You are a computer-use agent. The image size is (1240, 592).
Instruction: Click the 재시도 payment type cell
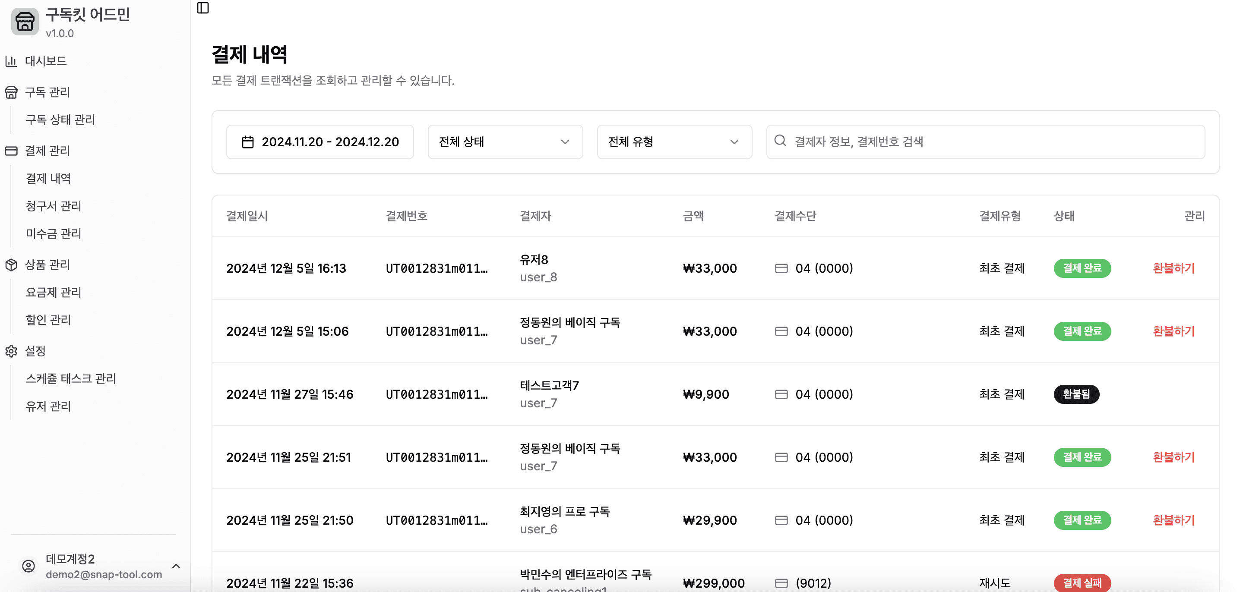(994, 583)
